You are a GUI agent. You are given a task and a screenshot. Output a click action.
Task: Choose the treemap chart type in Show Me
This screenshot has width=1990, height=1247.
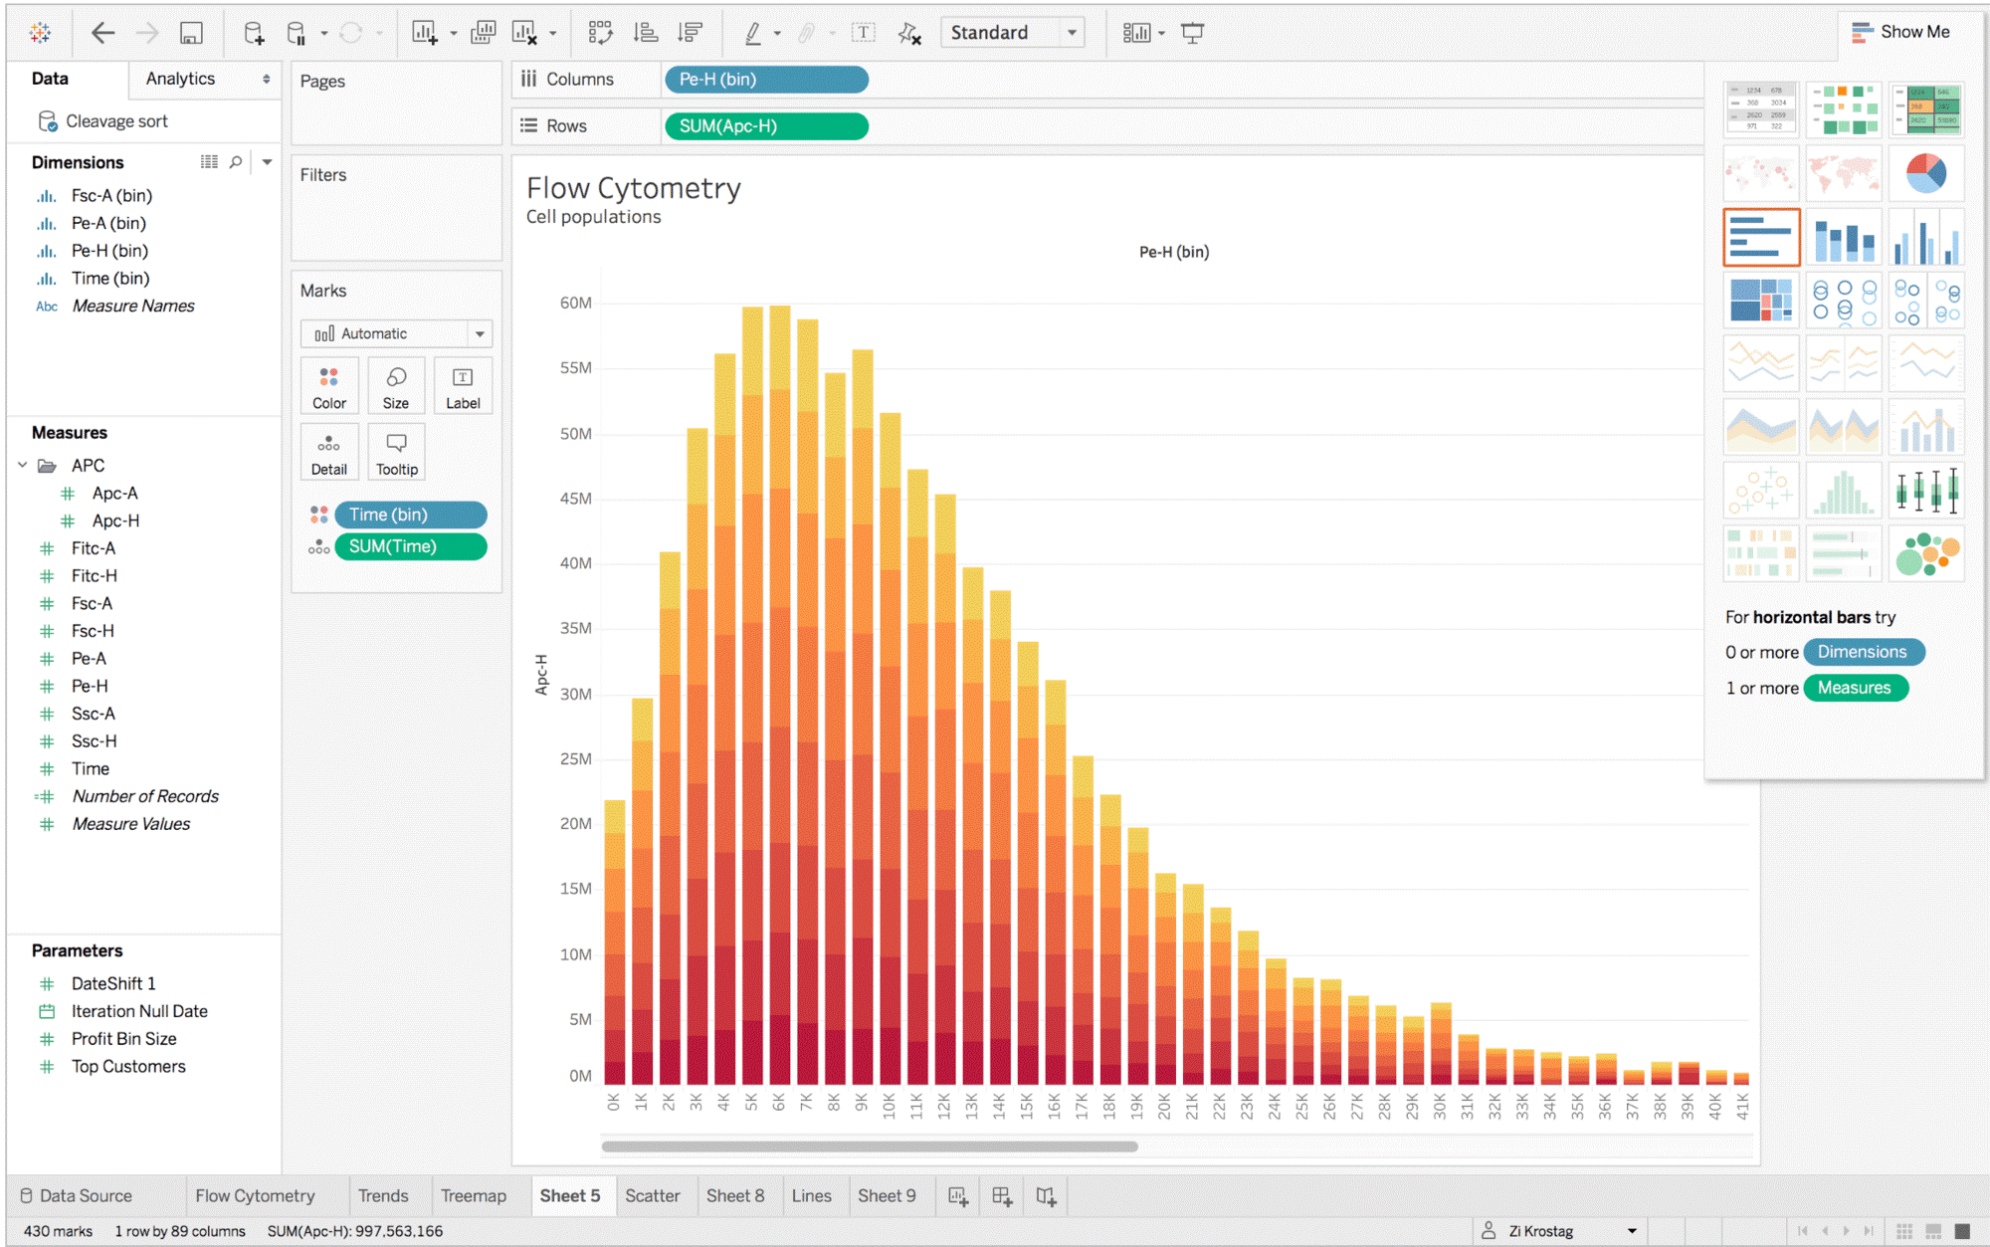(1760, 300)
